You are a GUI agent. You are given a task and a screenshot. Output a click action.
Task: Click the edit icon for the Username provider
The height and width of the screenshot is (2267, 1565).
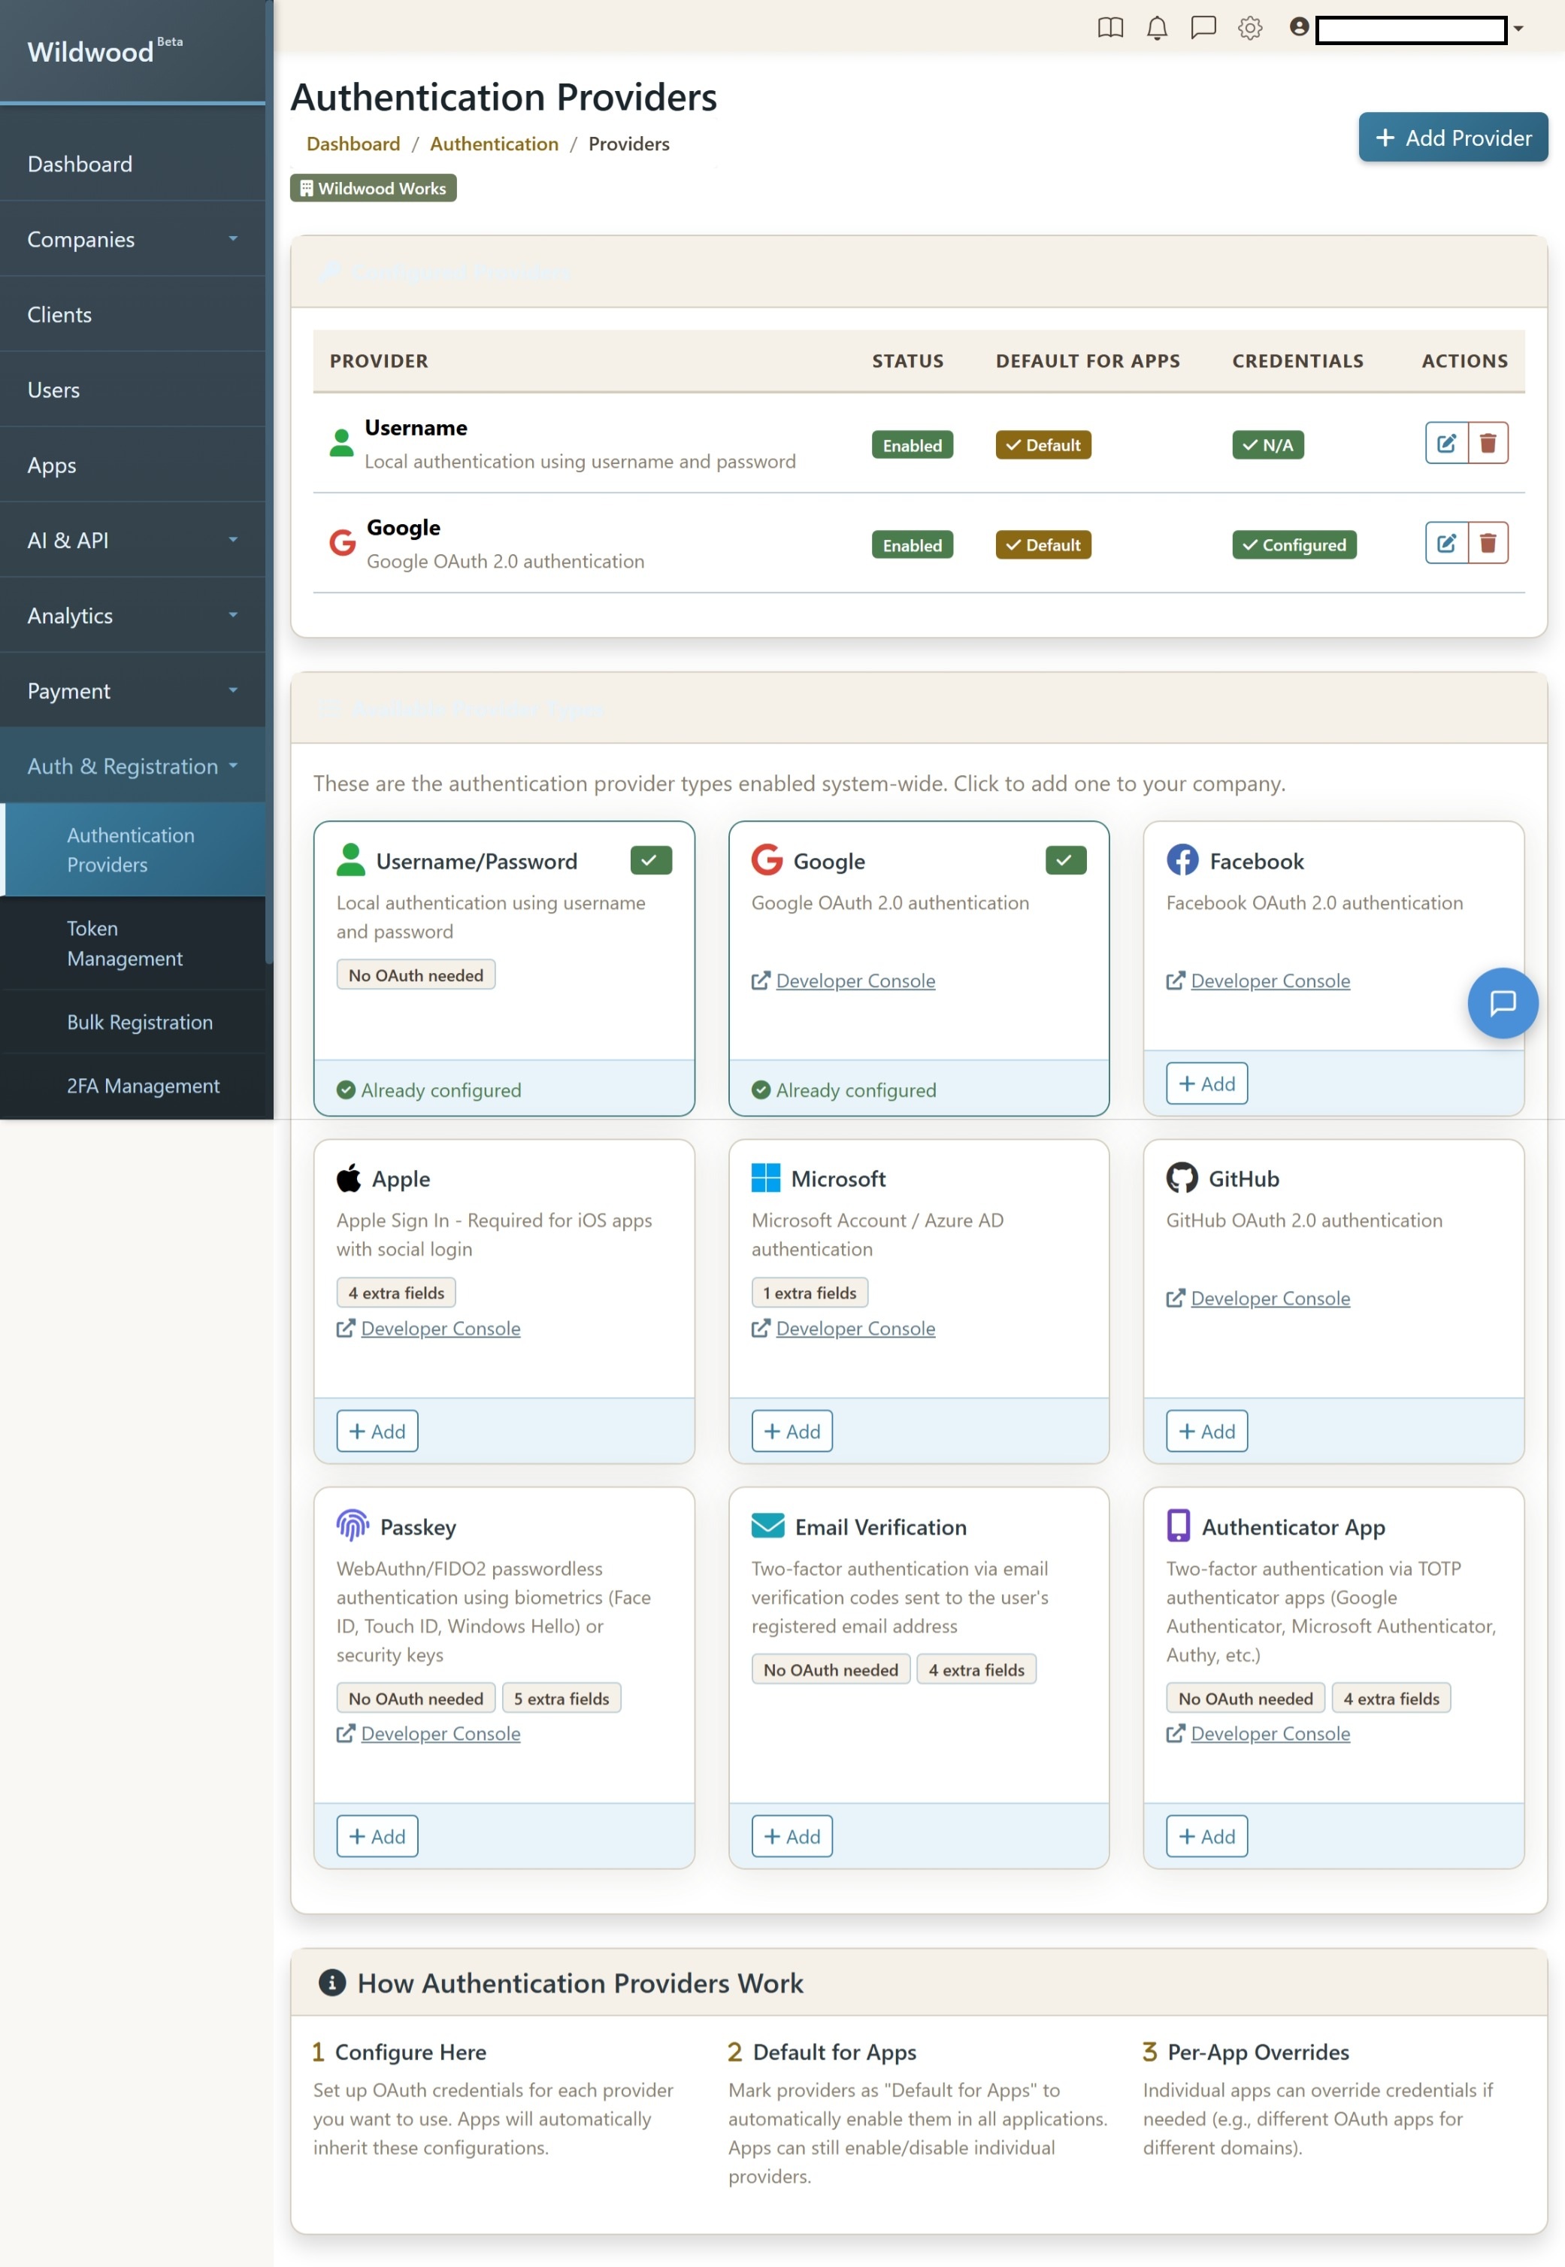1446,444
